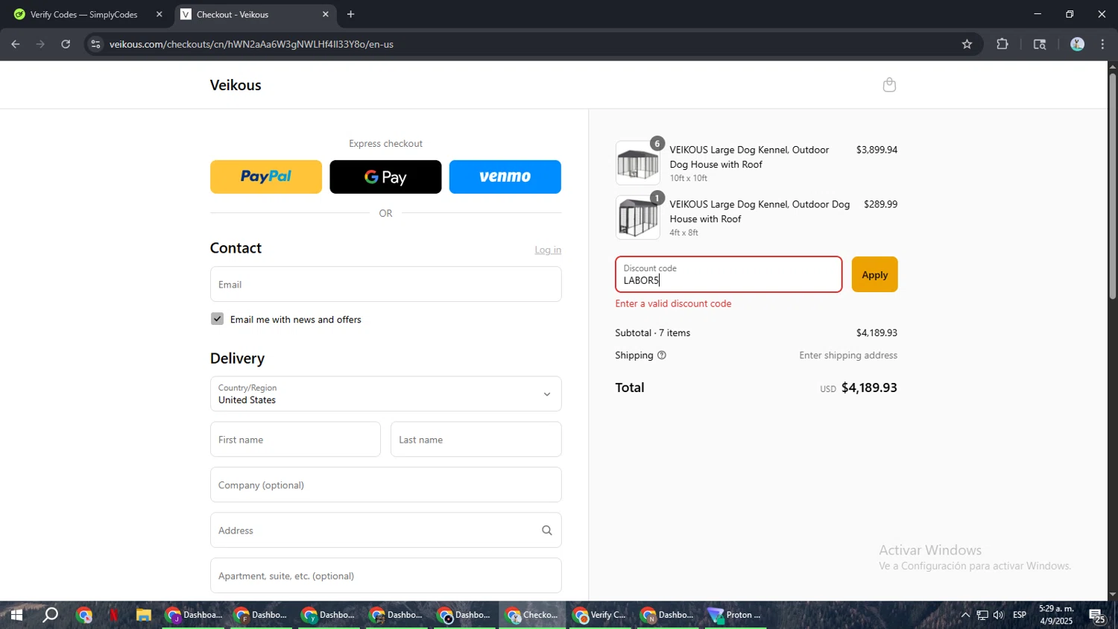
Task: Click the Enter a valid discount code message
Action: click(673, 303)
